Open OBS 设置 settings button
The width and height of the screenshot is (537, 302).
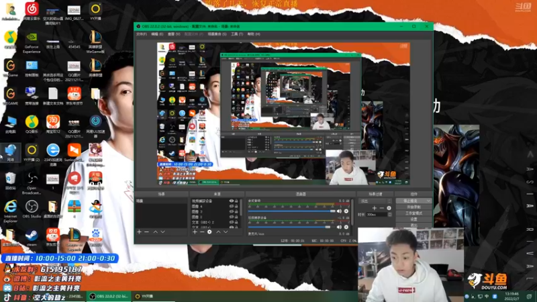413,219
